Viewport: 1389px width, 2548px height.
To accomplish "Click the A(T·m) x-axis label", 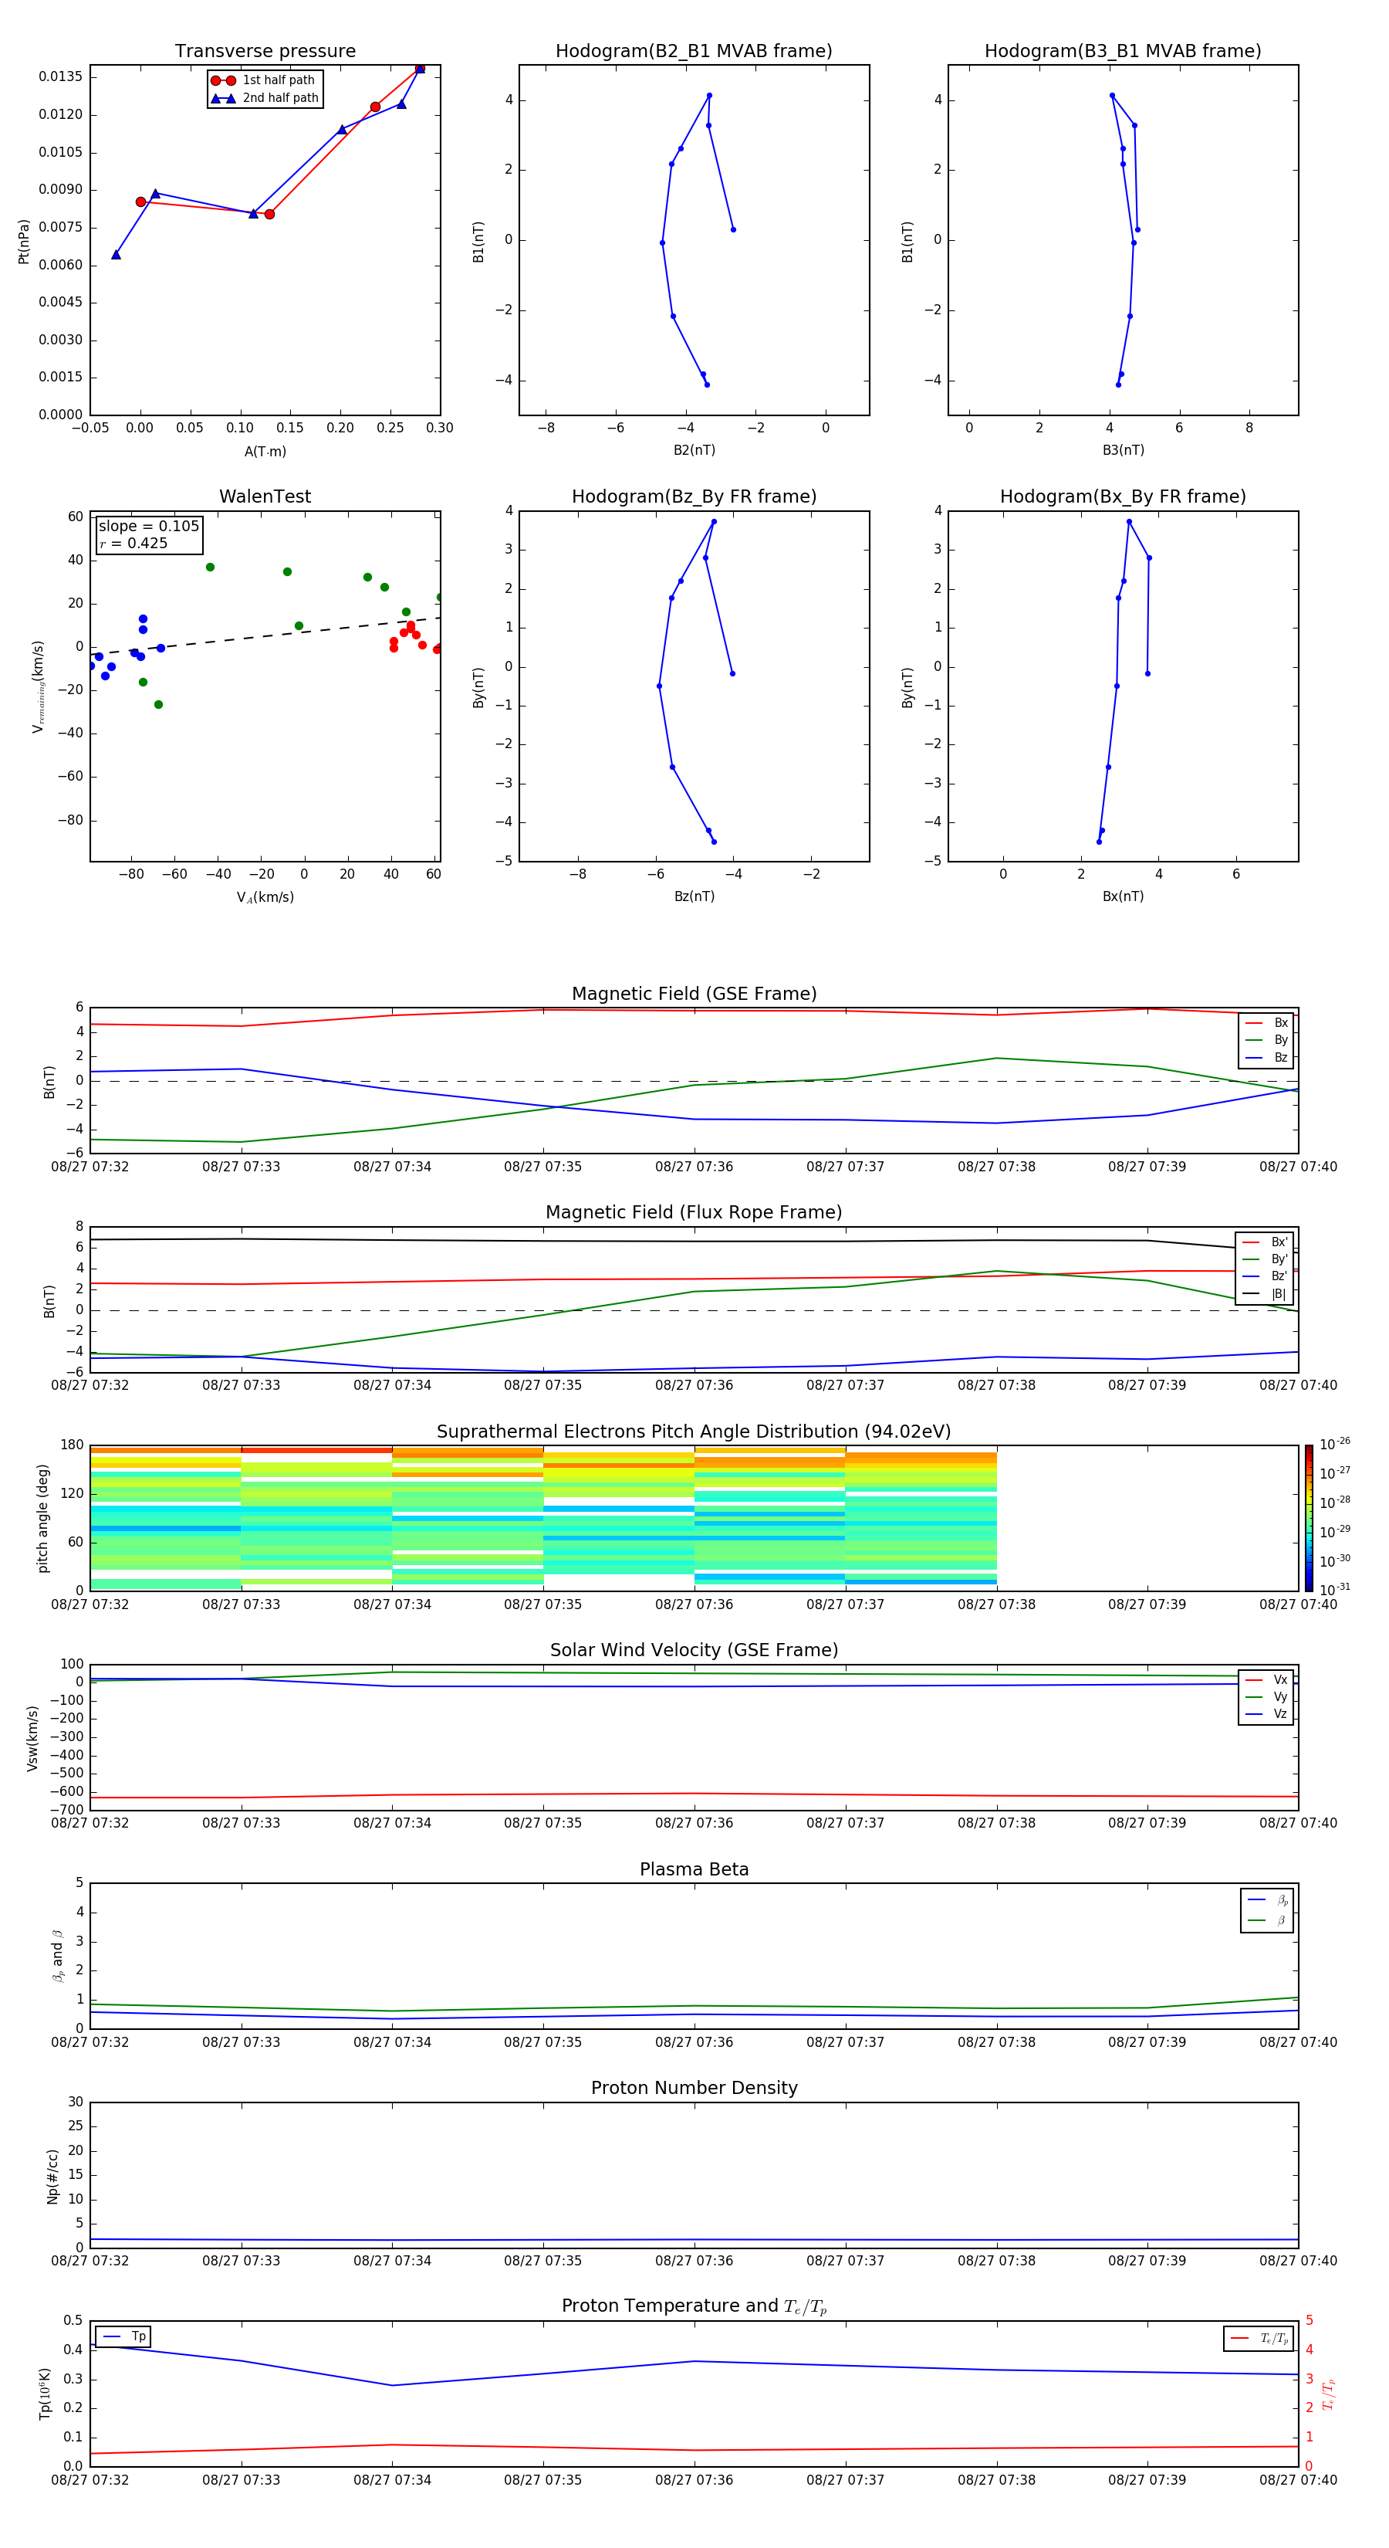I will coord(265,452).
